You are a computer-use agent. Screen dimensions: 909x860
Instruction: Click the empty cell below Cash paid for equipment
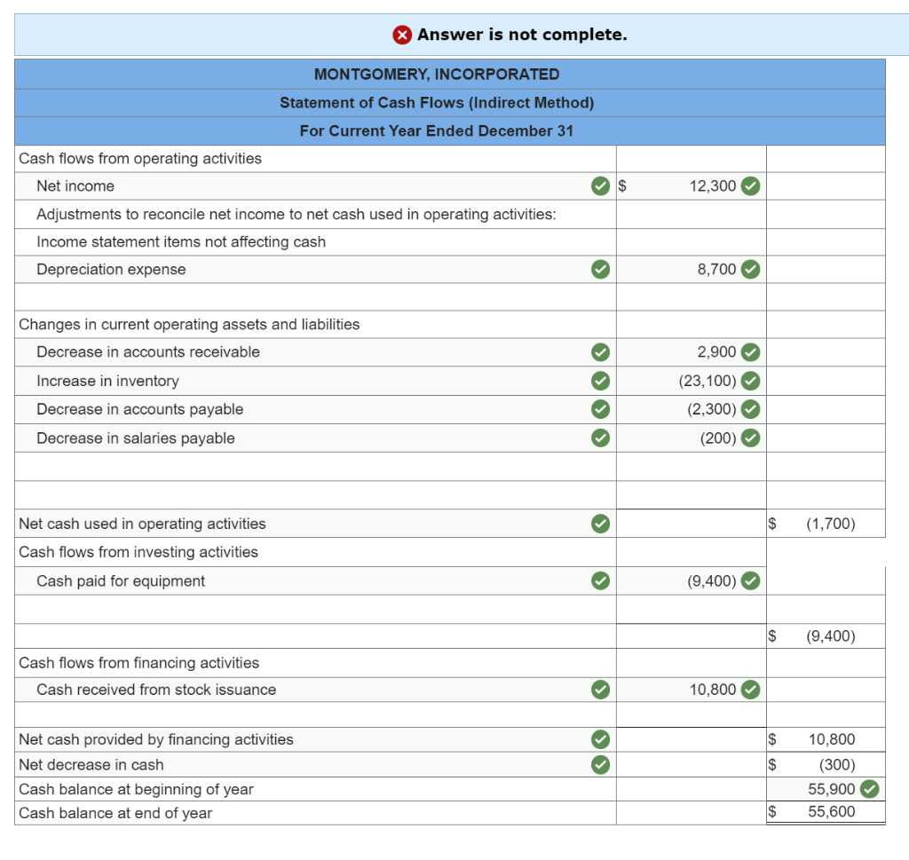click(691, 609)
